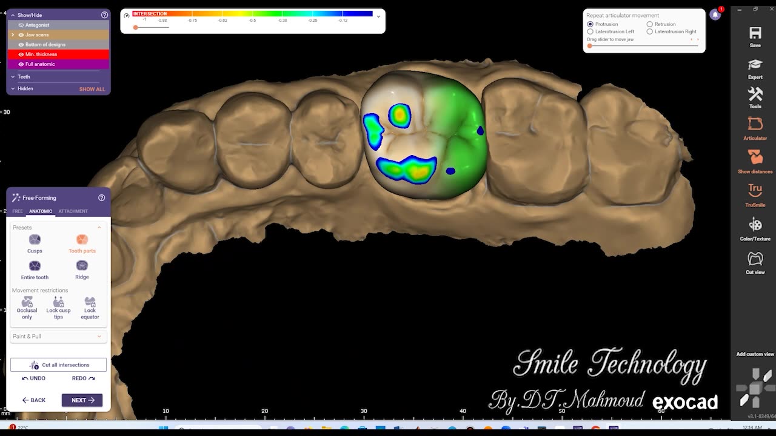776x436 pixels.
Task: Select Retrusion articulator movement
Action: point(649,24)
